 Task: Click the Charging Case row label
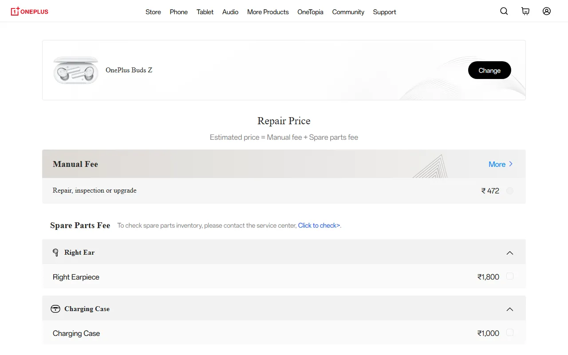pos(76,333)
